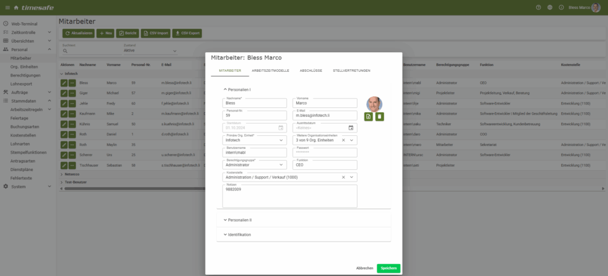
Task: Open the Austrittsdatum calendar picker
Action: [351, 128]
